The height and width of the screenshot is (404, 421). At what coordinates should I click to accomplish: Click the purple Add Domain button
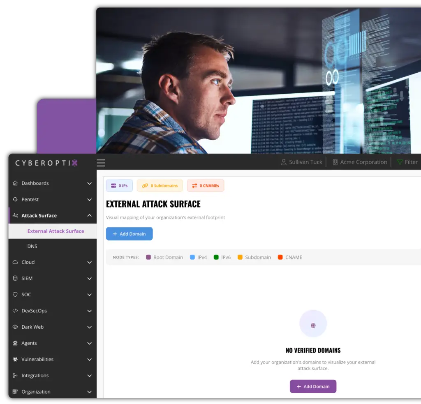pos(313,386)
